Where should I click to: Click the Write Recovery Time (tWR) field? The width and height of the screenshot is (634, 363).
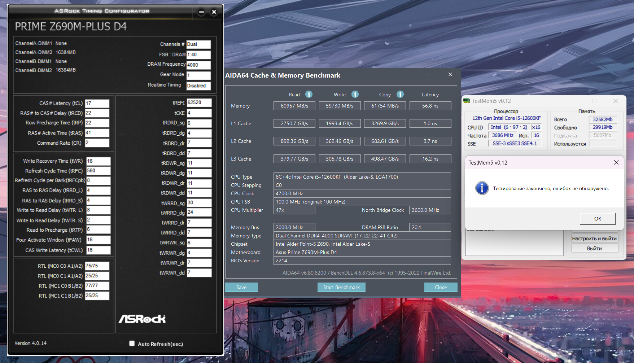(99, 161)
